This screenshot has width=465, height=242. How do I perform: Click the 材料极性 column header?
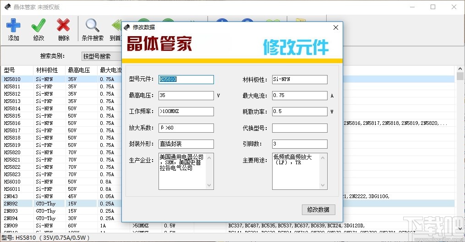(49, 70)
